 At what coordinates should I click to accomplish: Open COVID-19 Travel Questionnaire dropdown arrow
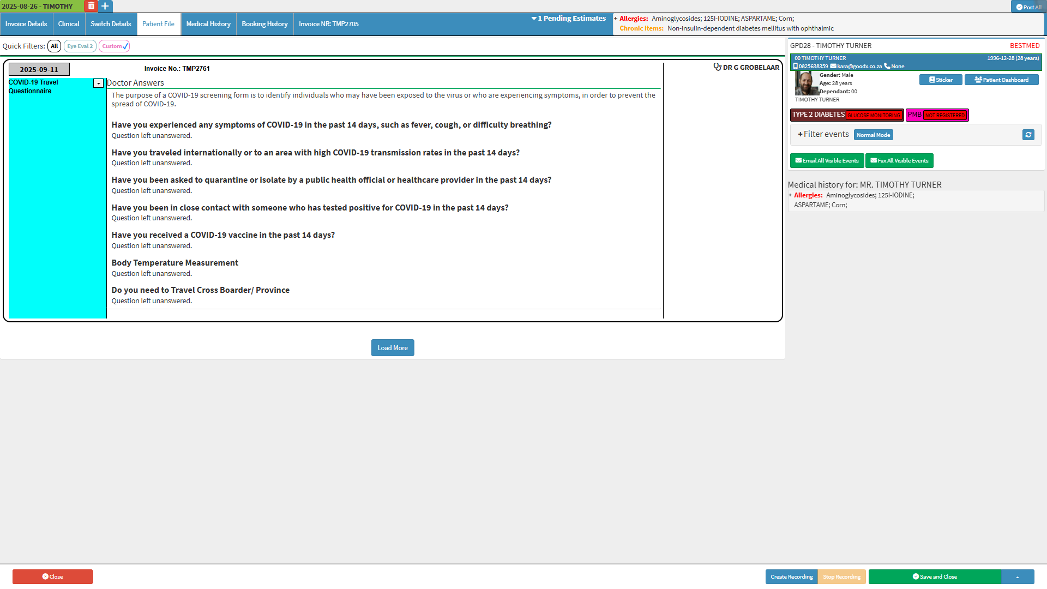click(x=98, y=83)
